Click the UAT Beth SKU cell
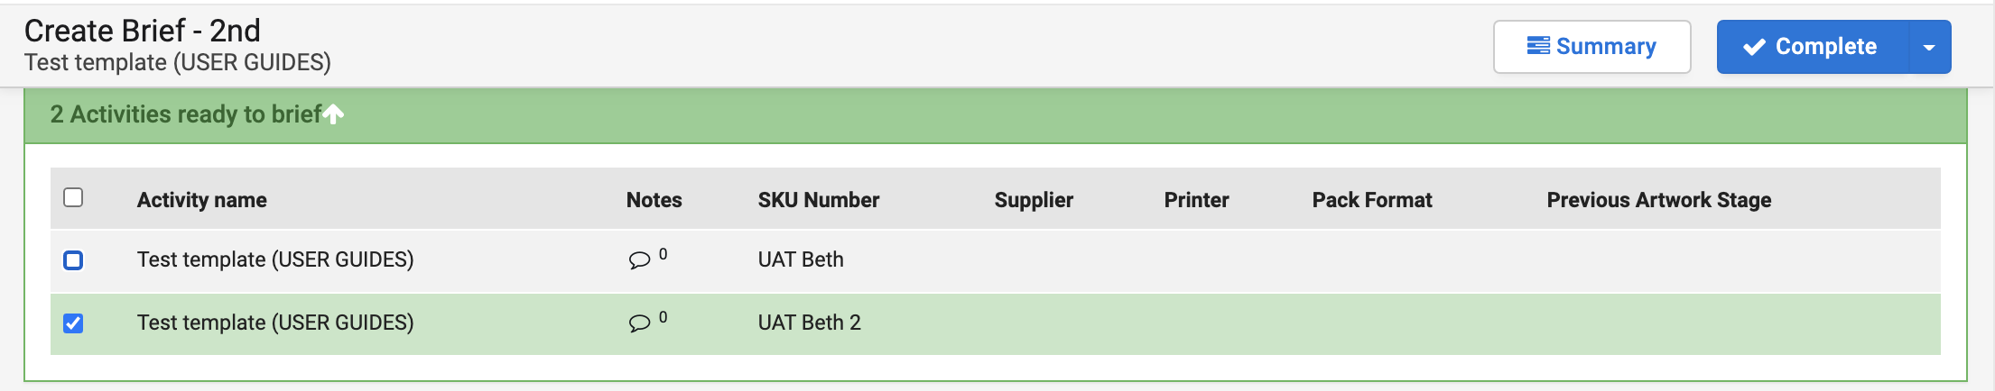This screenshot has height=391, width=1995. click(x=801, y=259)
